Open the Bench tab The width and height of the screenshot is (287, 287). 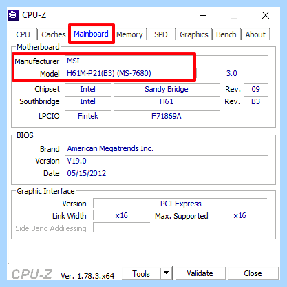tap(226, 34)
